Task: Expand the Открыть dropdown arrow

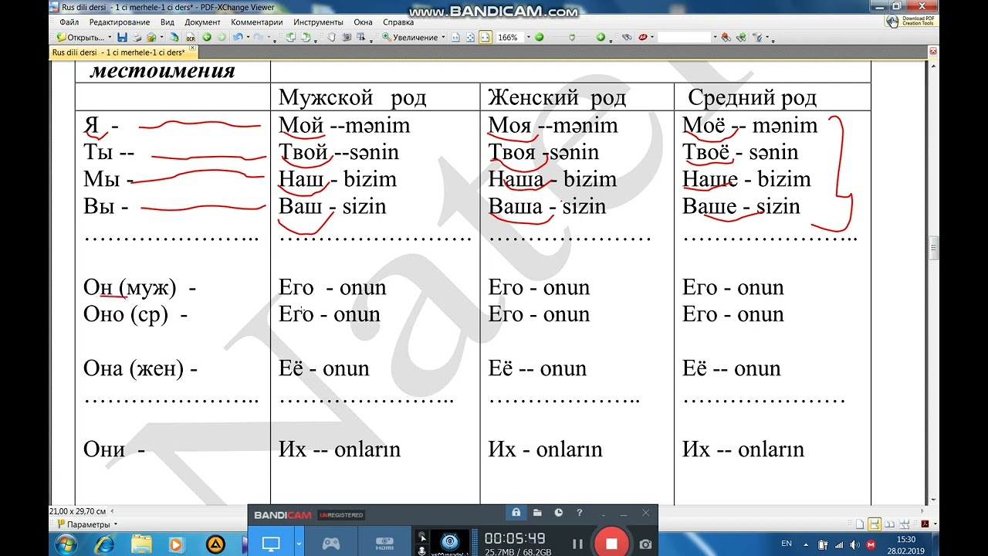Action: [110, 37]
